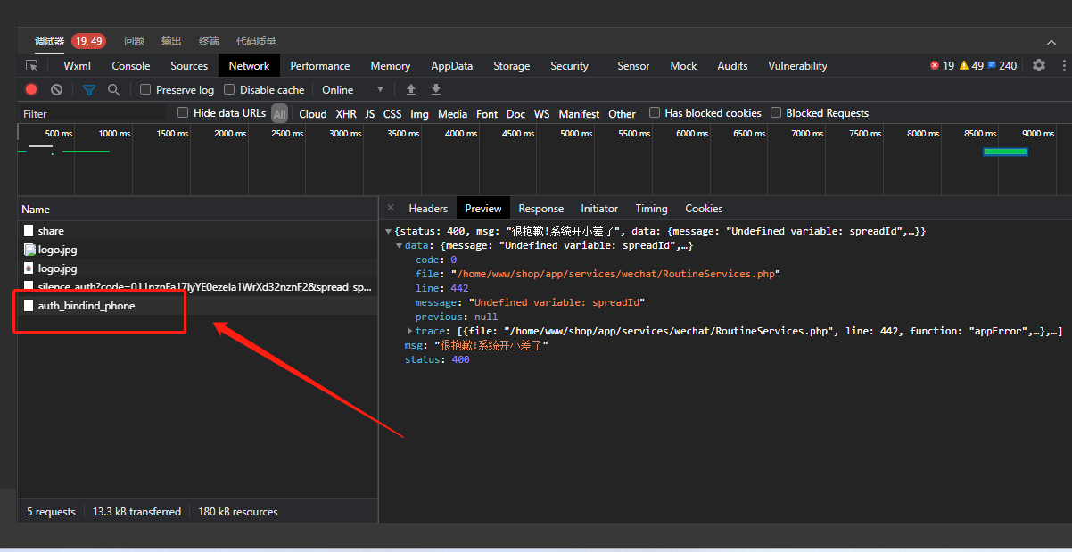Click the yellow warning count 49
1072x552 pixels.
point(971,65)
